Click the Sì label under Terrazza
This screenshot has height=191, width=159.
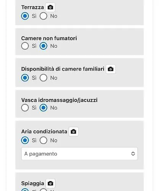(34, 16)
